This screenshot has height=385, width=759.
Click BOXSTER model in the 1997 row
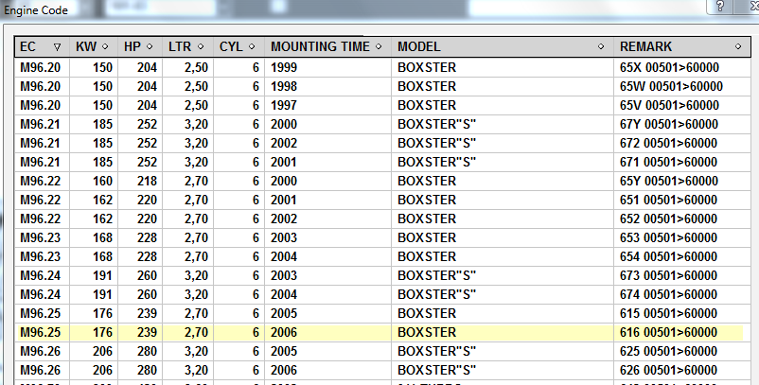(x=427, y=105)
